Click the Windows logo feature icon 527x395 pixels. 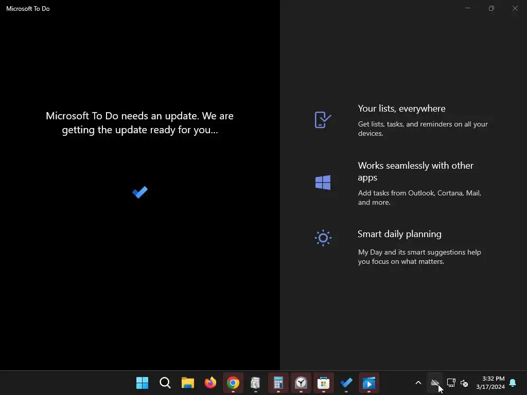tap(323, 183)
